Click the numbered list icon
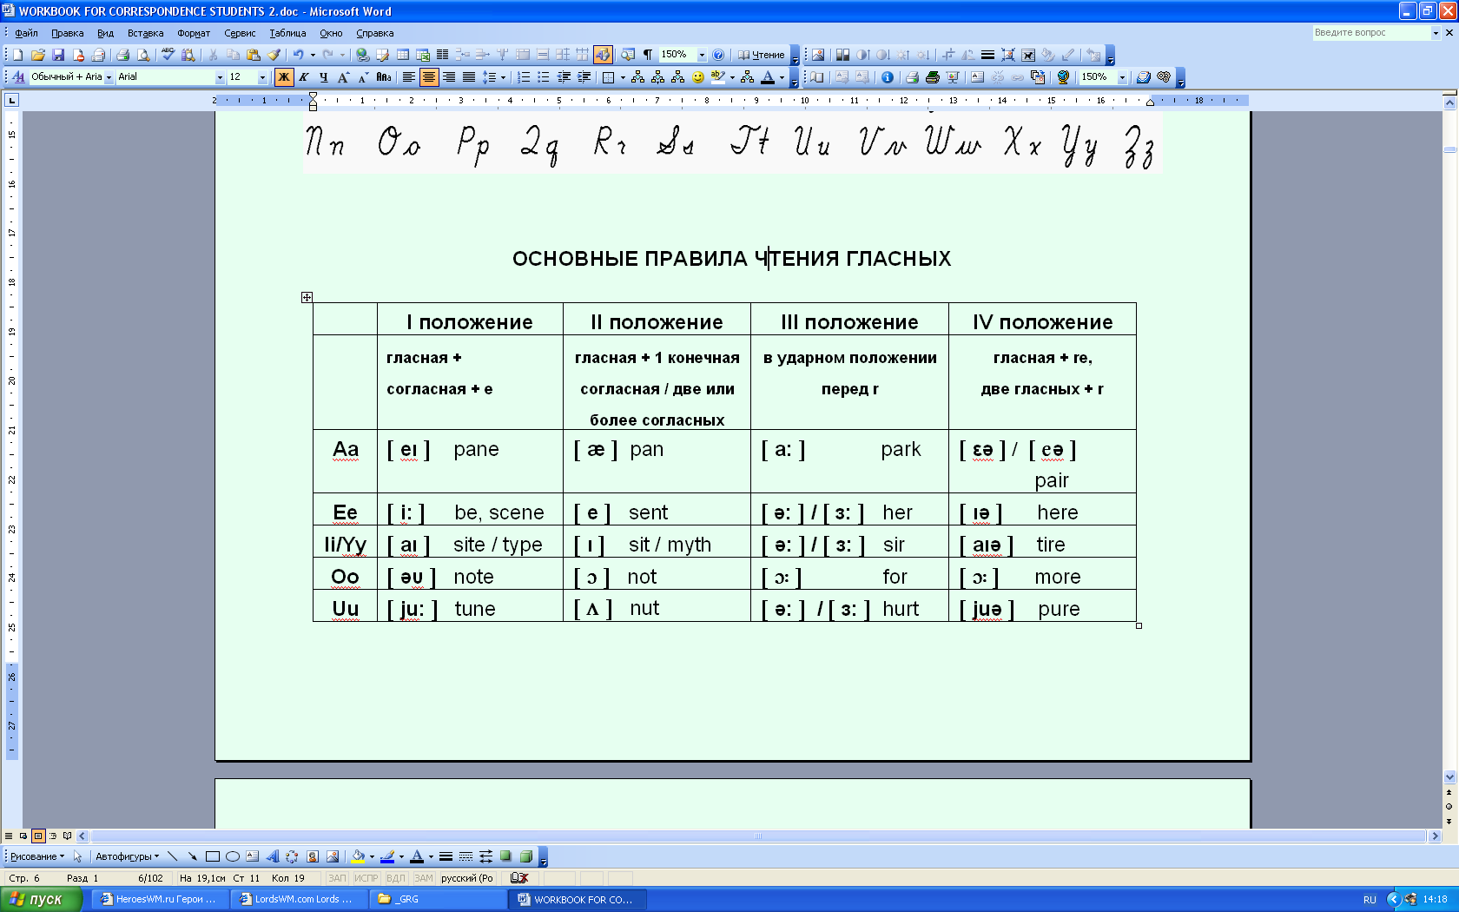Viewport: 1459px width, 912px height. point(523,77)
